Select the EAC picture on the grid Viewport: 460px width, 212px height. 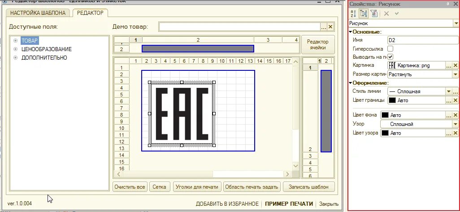pos(182,114)
